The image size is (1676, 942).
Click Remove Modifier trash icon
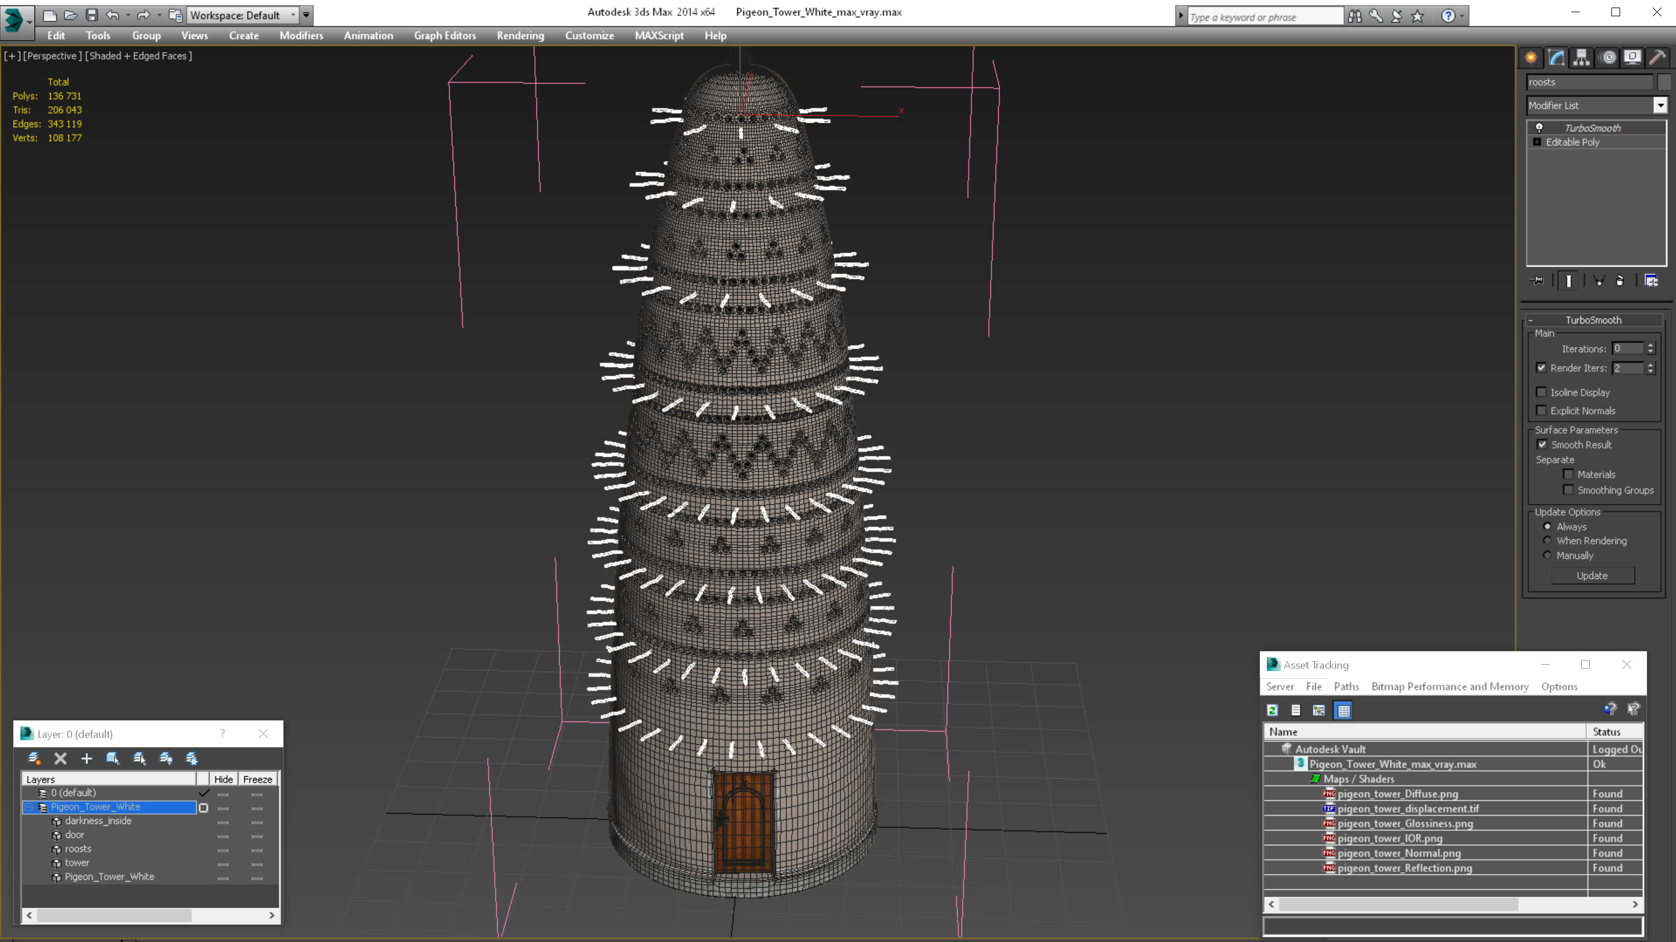[1620, 281]
